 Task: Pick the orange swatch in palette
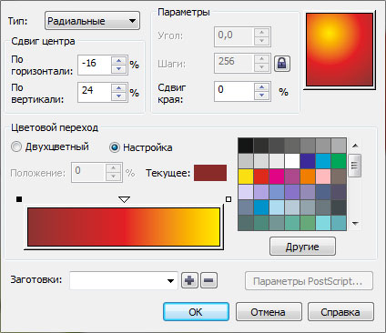308,177
